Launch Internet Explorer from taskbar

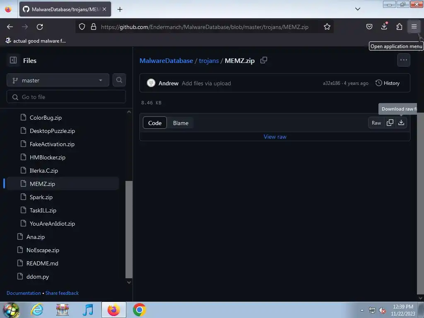click(x=37, y=310)
